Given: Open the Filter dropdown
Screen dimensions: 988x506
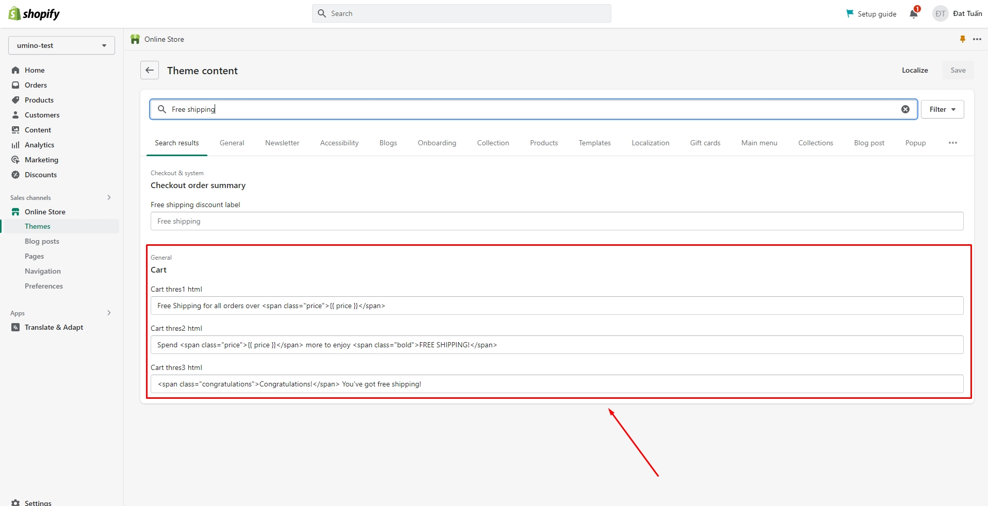Looking at the screenshot, I should (x=942, y=109).
